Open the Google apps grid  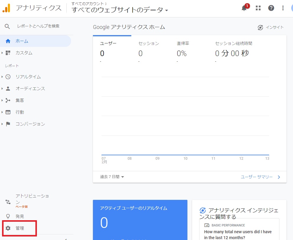tap(258, 8)
